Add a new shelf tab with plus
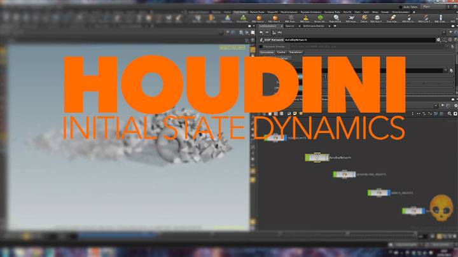The image size is (458, 257). point(414,12)
